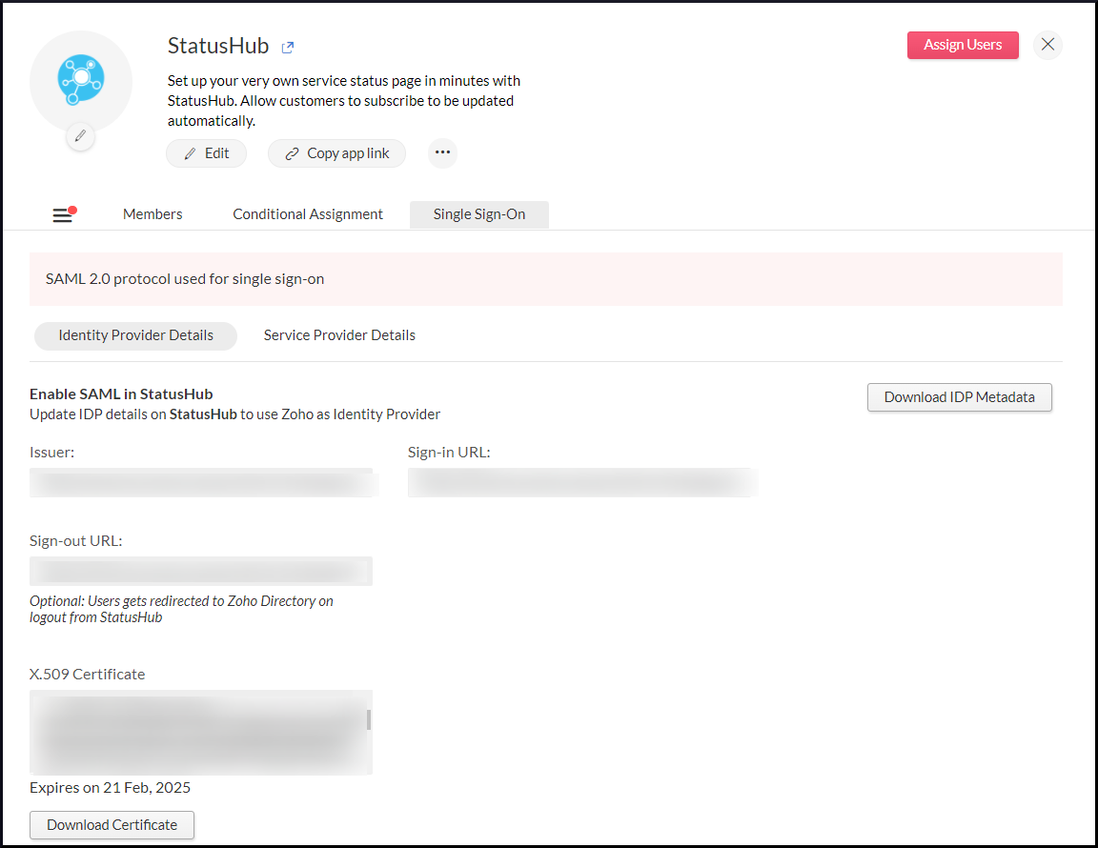Copy the app link
Image resolution: width=1098 pixels, height=848 pixels.
(336, 153)
